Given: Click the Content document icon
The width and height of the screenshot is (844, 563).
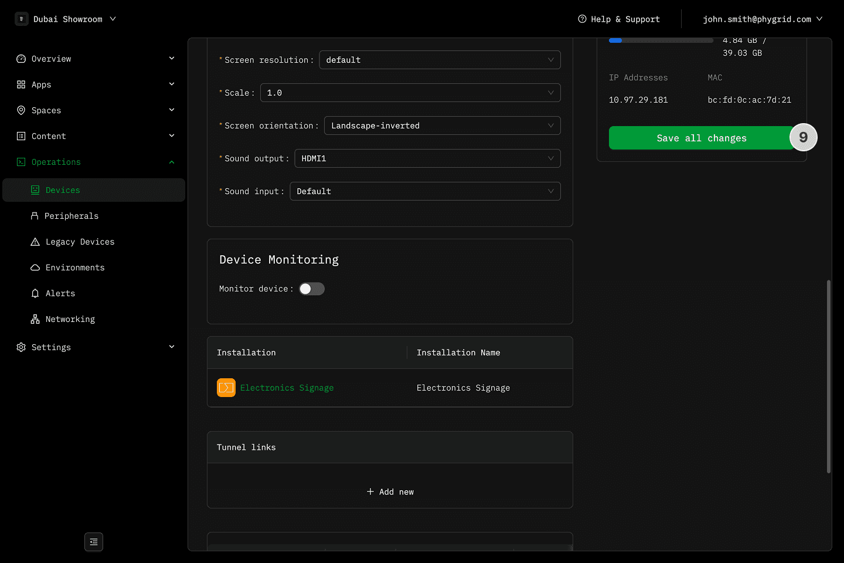Looking at the screenshot, I should tap(21, 136).
